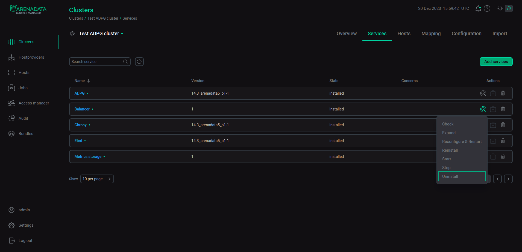Delete the Etcd service via trash icon

pos(503,141)
